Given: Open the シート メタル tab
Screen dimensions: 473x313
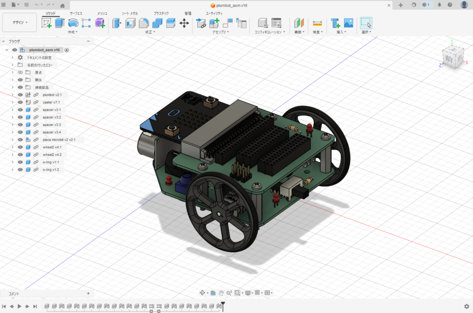Looking at the screenshot, I should (x=129, y=14).
